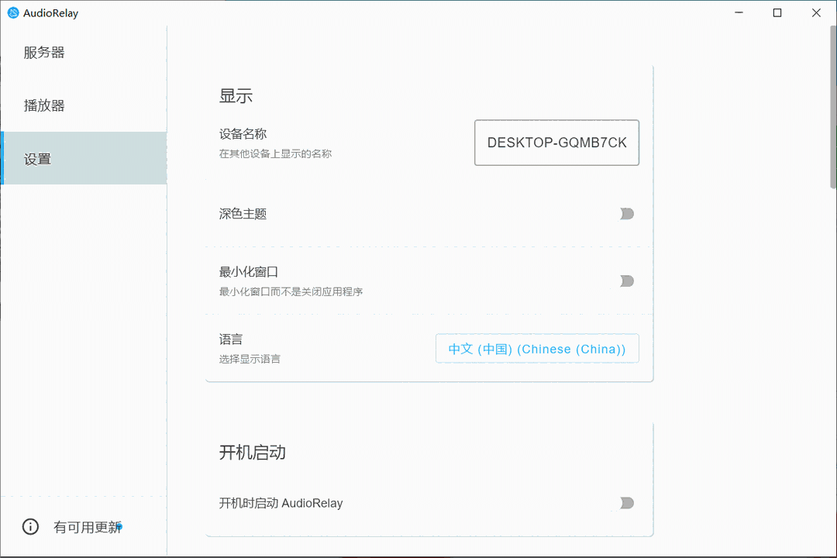Viewport: 837px width, 558px height.
Task: Enable the 深色主题 dark theme switch
Action: (626, 214)
